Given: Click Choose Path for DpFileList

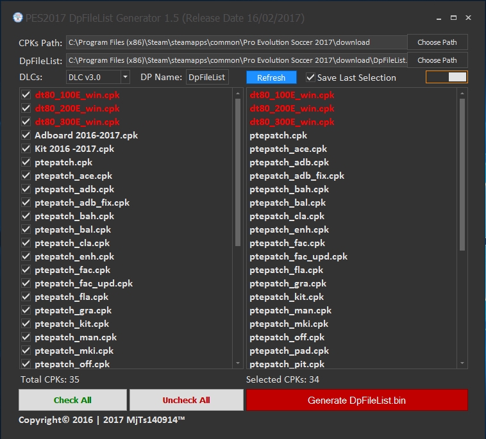Looking at the screenshot, I should (x=437, y=60).
